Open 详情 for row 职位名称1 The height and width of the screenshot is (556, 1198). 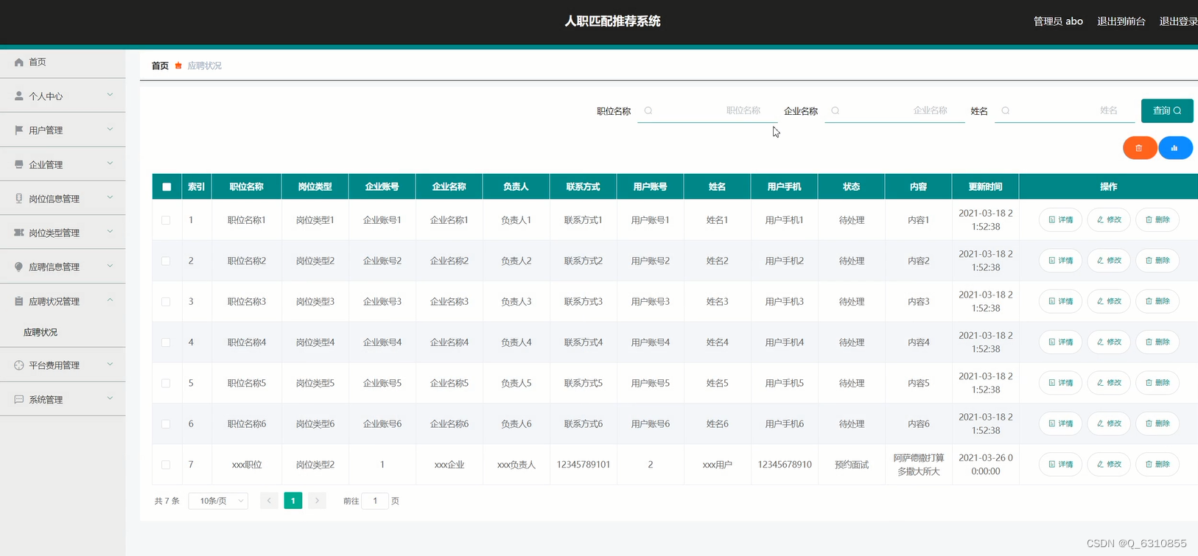point(1060,219)
